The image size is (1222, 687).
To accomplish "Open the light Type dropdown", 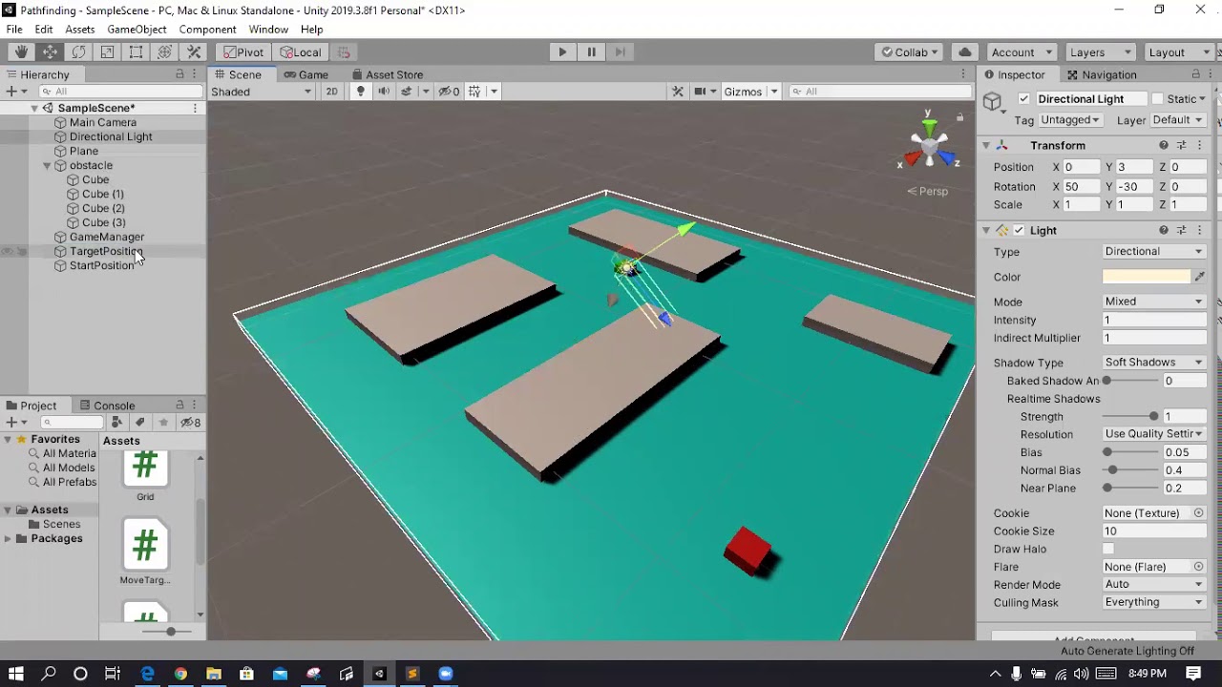I will 1154,252.
